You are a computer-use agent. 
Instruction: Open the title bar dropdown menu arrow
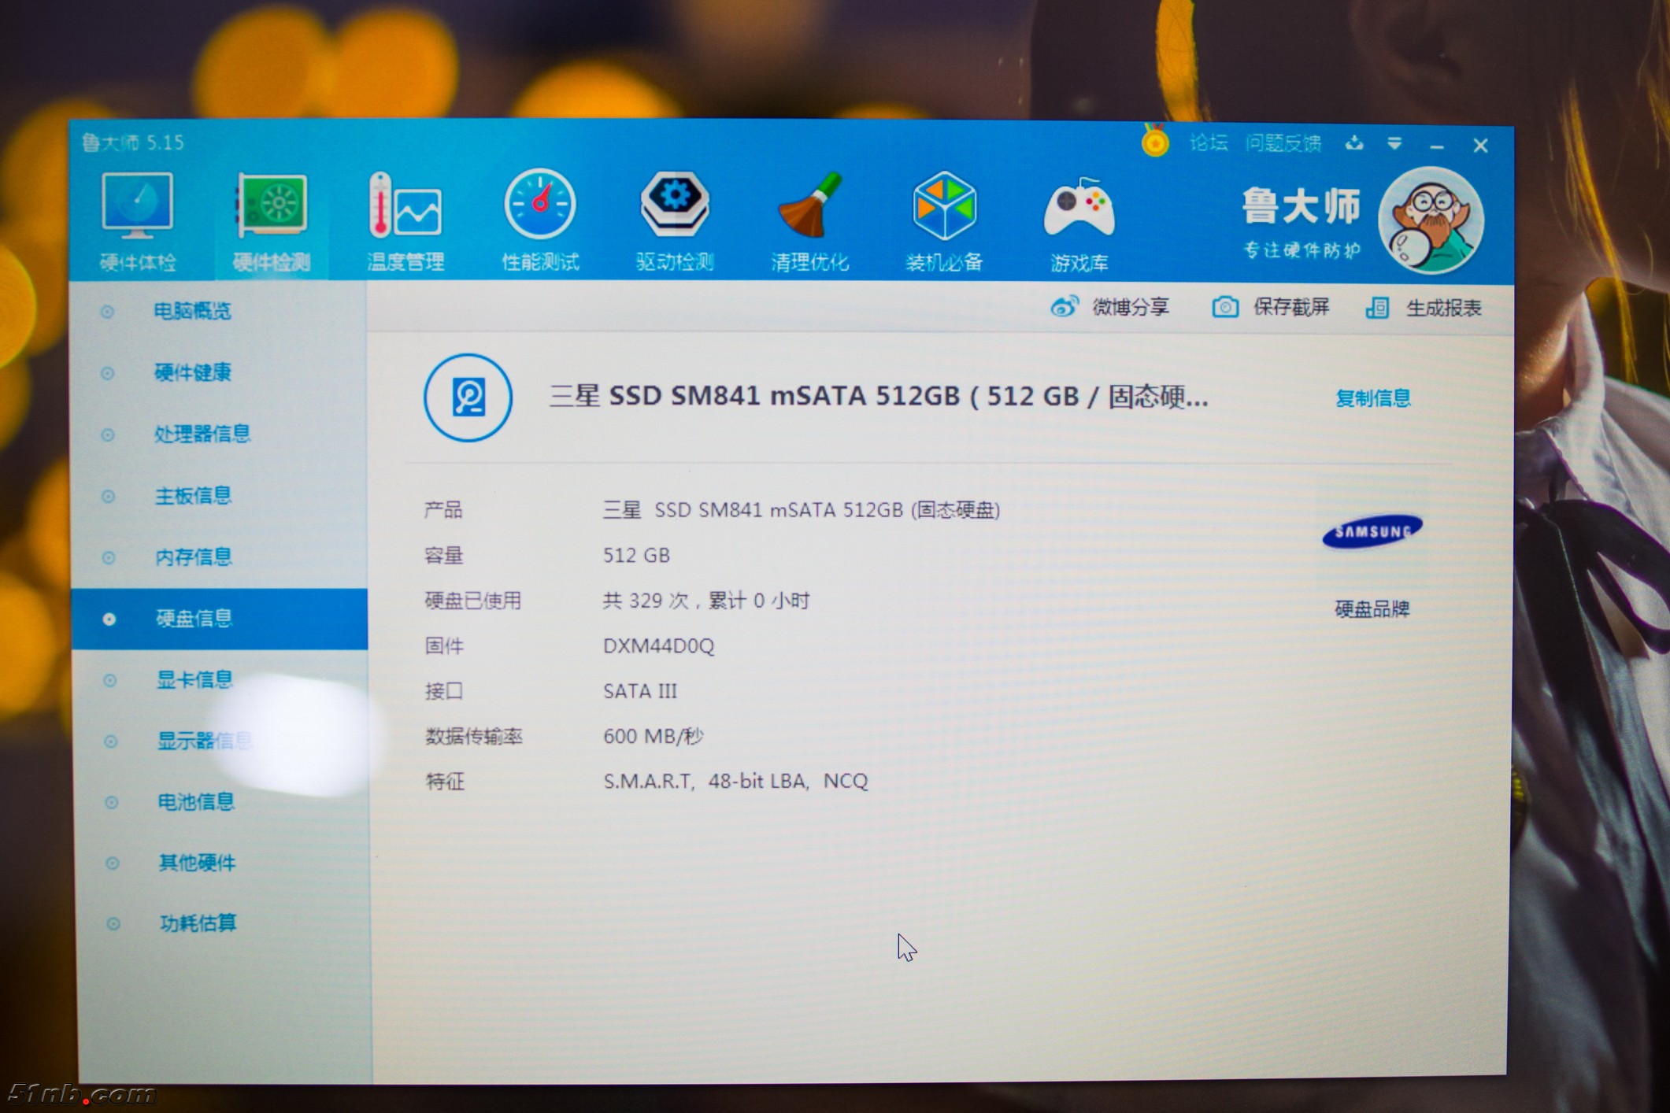[1394, 144]
